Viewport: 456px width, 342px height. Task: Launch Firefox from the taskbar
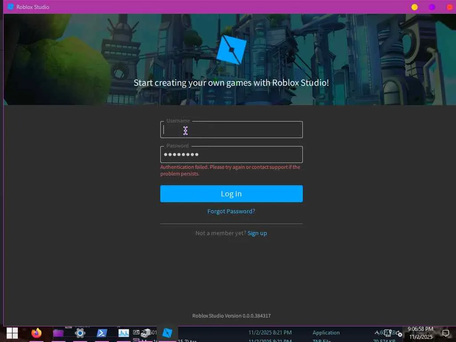tap(37, 333)
